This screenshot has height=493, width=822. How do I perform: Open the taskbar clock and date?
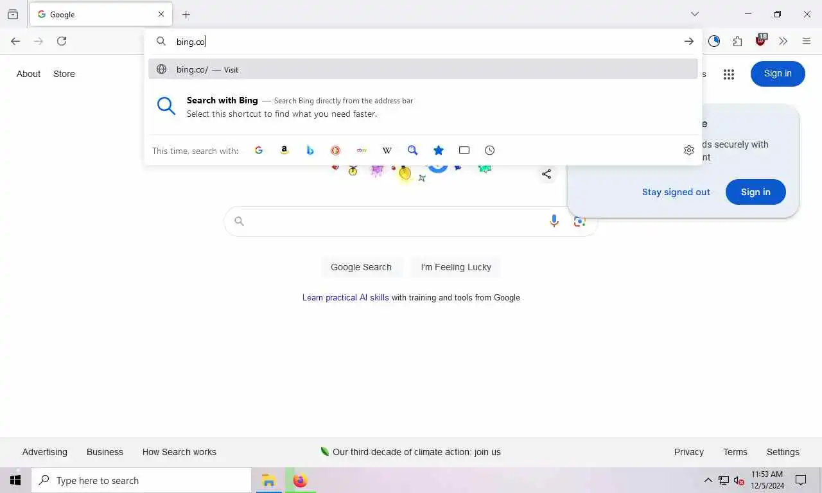(767, 480)
